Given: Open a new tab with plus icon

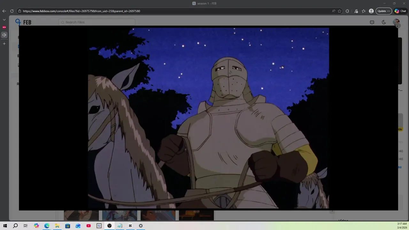Looking at the screenshot, I should (x=4, y=43).
